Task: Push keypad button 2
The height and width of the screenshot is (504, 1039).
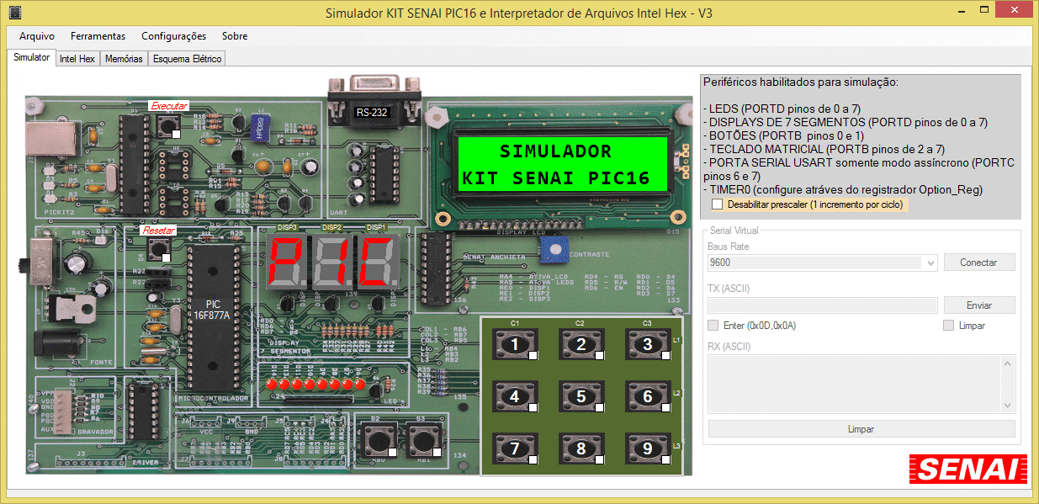Action: tap(580, 344)
